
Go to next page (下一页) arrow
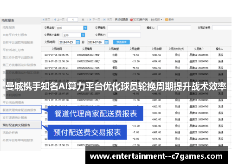click(90, 19)
